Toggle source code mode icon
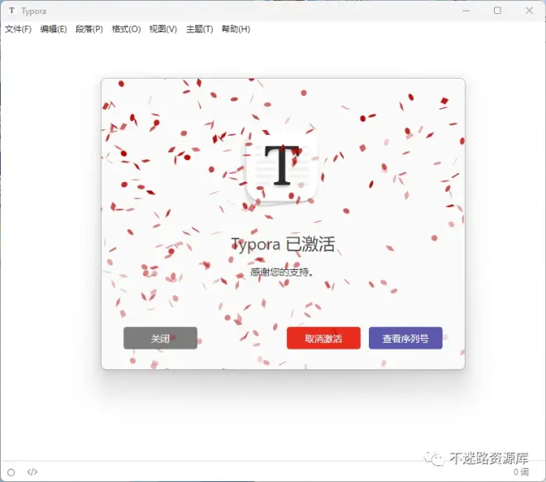Viewport: 546px width, 482px height. [x=32, y=472]
